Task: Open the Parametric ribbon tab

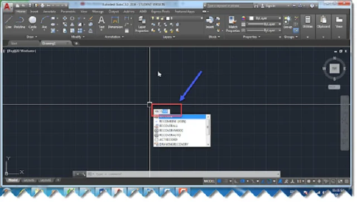Action: 68,11
